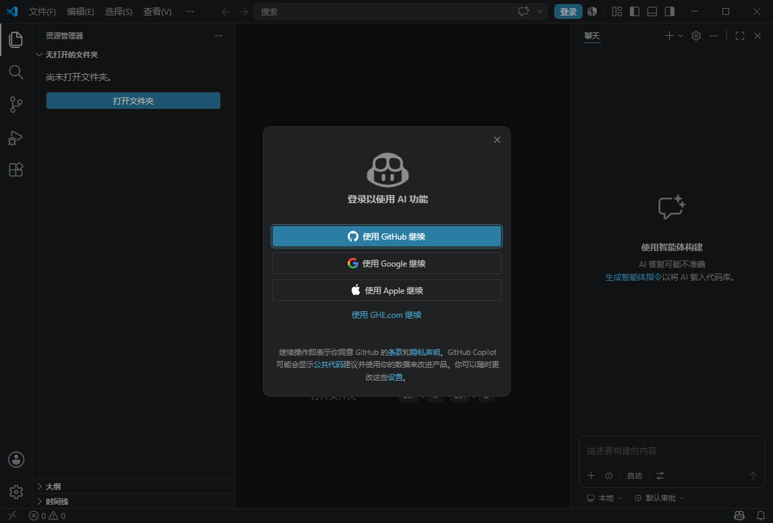Screen dimensions: 773x523
Task: Expand the 大纲 section
Action: (133, 487)
